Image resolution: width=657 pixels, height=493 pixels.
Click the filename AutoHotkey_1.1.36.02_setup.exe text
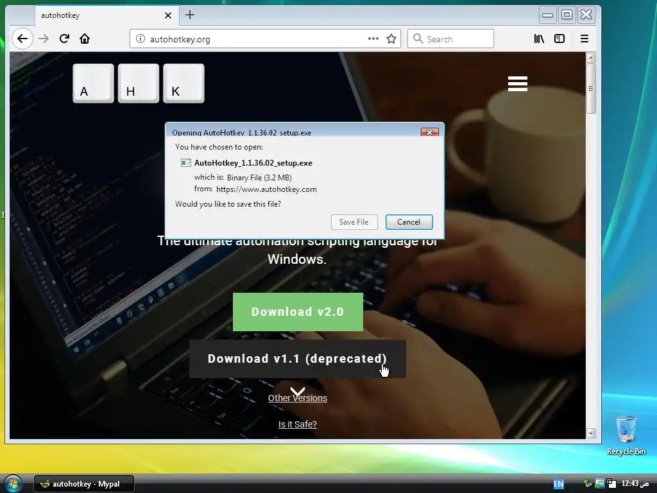tap(253, 162)
